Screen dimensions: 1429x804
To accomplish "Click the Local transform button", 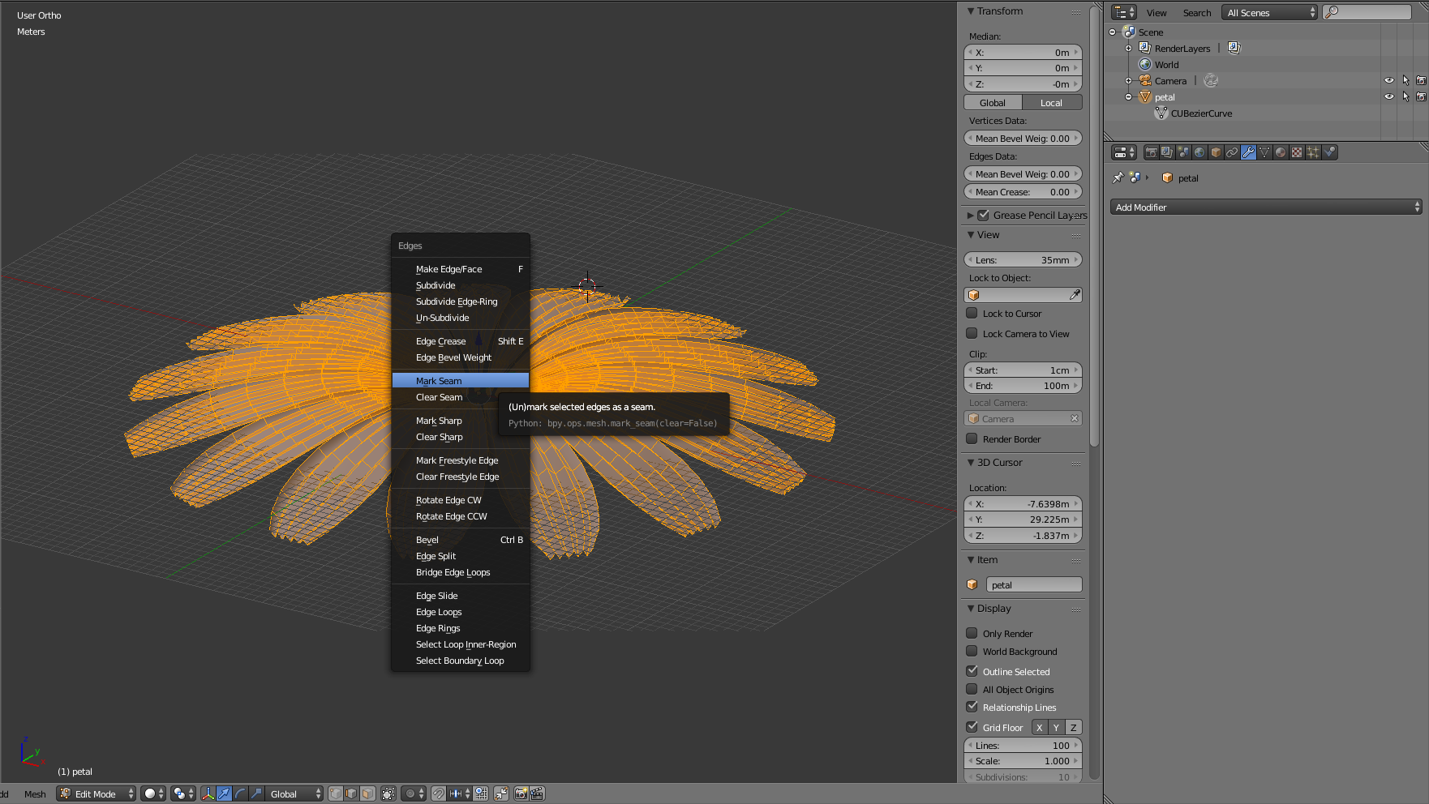I will tap(1052, 102).
